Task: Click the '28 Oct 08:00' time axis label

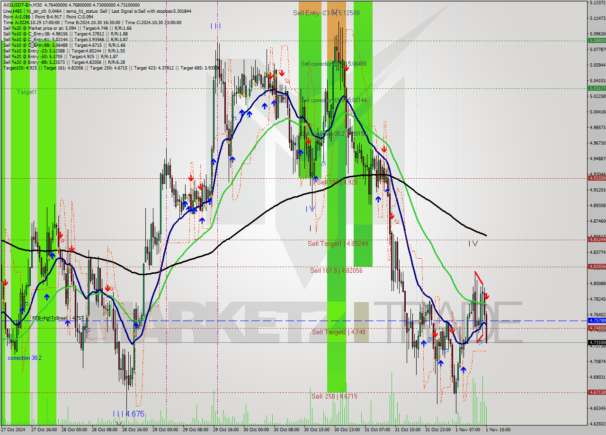Action: 104,430
